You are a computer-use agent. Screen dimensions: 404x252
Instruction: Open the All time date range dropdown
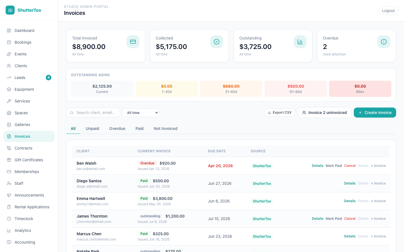coord(141,113)
